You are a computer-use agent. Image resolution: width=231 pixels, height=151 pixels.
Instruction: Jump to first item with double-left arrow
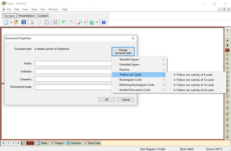pos(3,143)
